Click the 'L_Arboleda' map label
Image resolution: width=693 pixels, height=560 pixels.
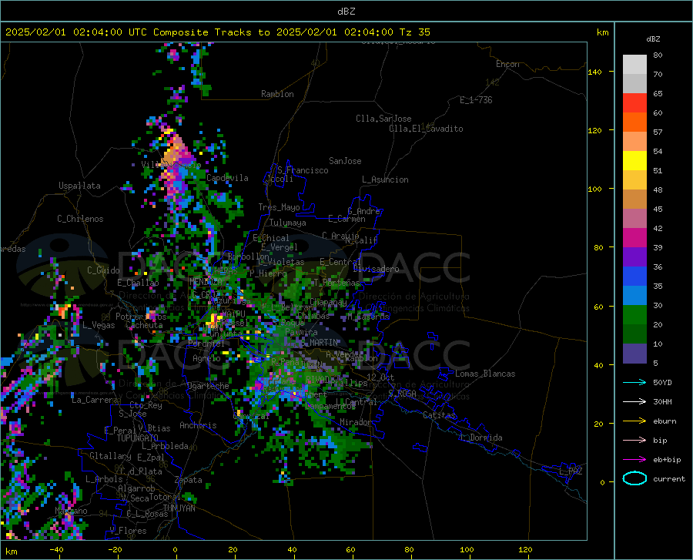pyautogui.click(x=165, y=446)
